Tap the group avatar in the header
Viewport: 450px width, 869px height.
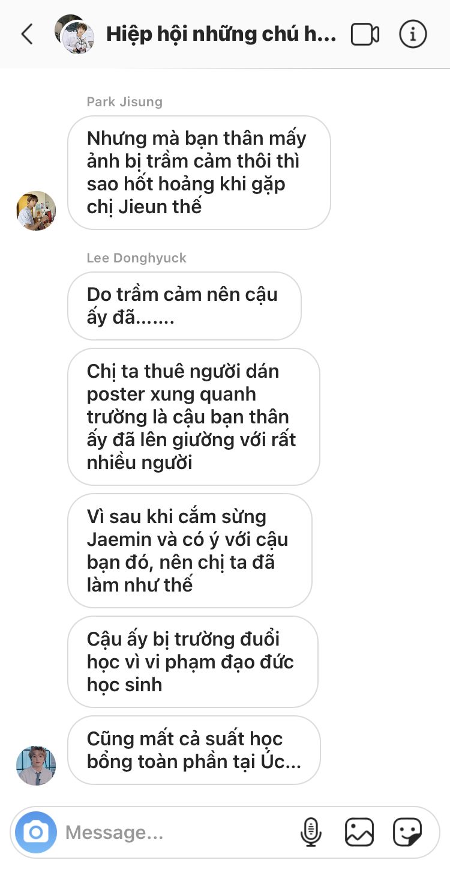74,34
